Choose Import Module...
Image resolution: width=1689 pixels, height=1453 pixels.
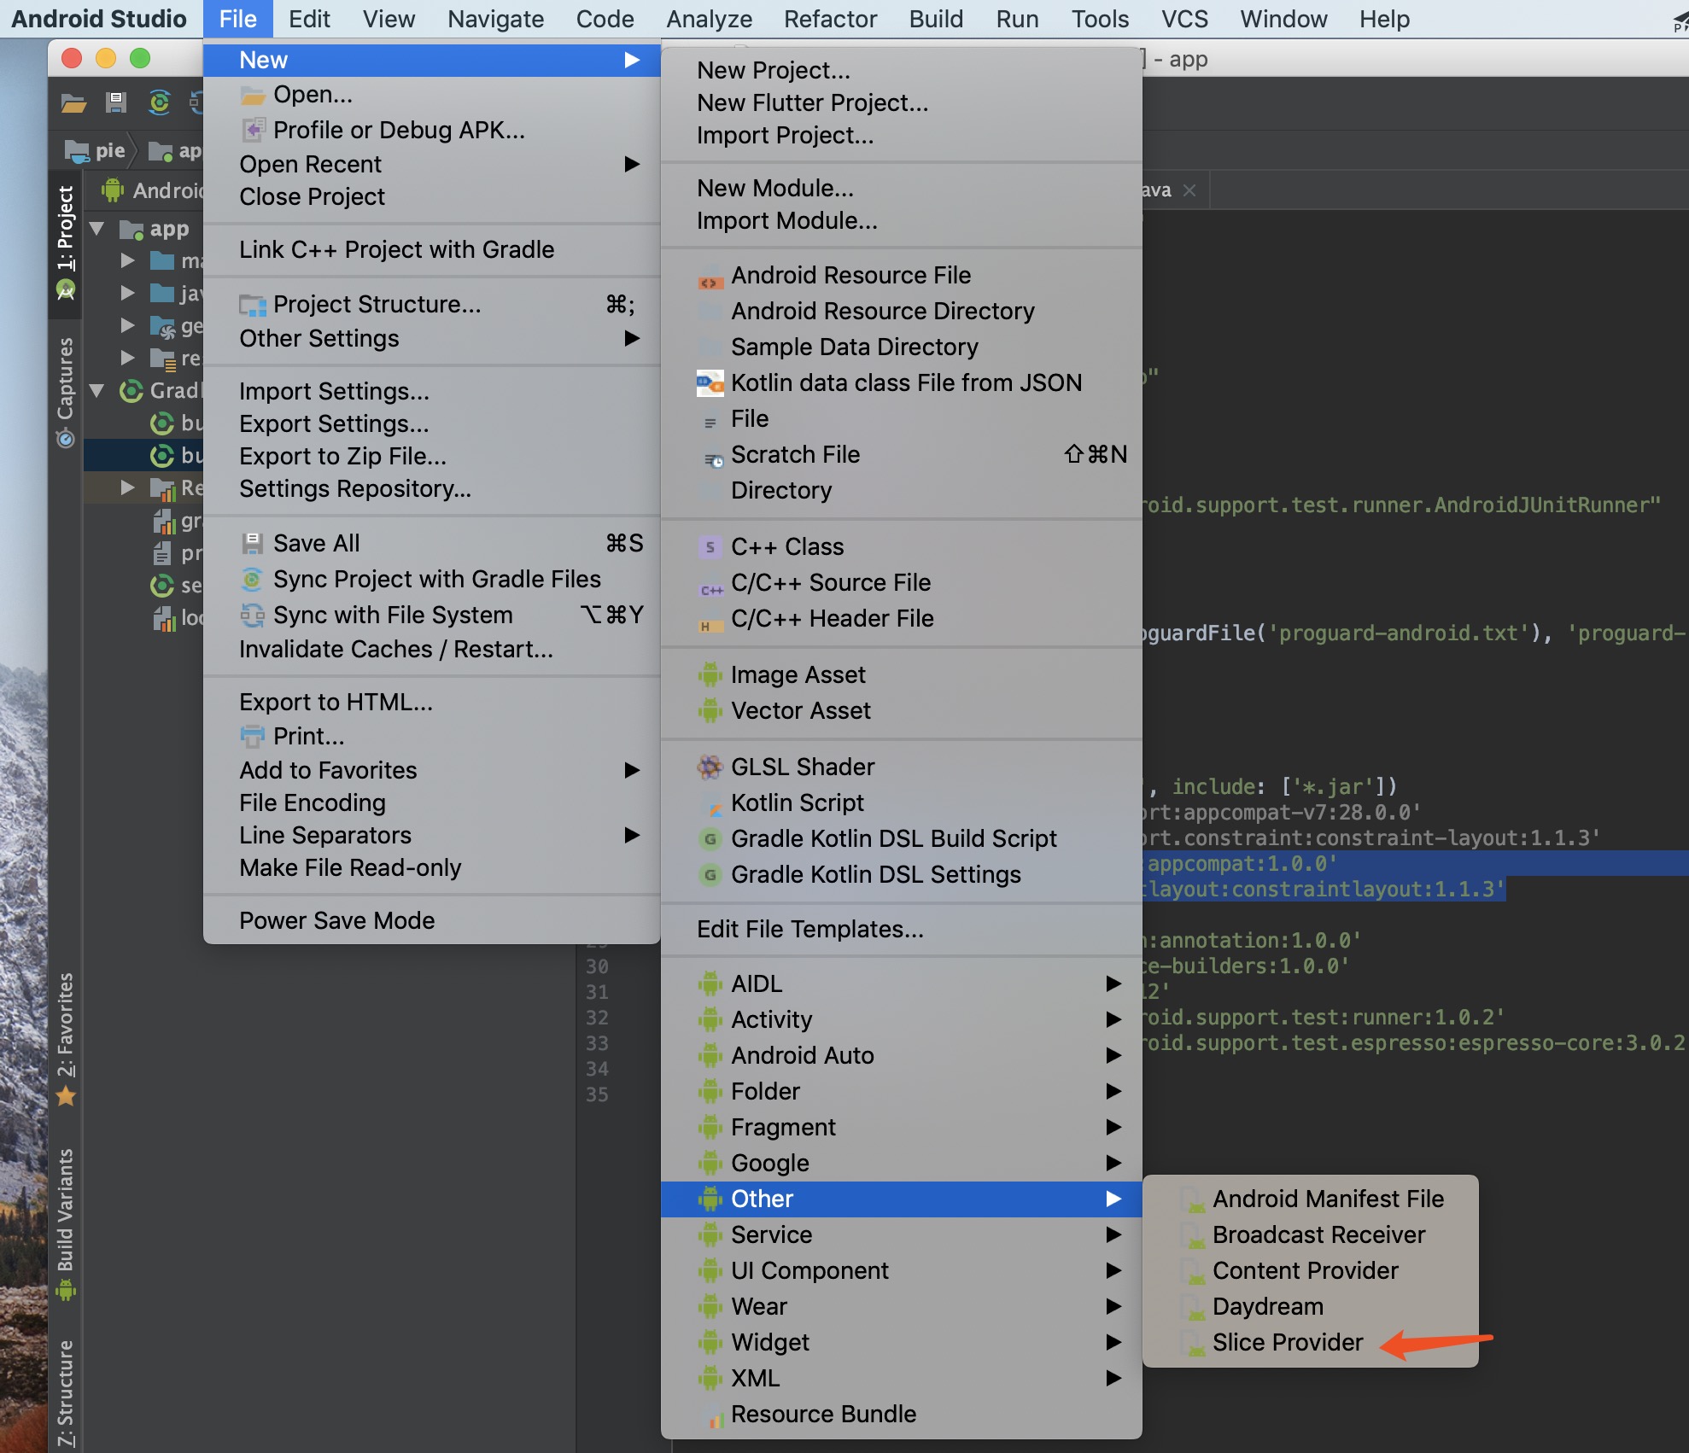(786, 221)
